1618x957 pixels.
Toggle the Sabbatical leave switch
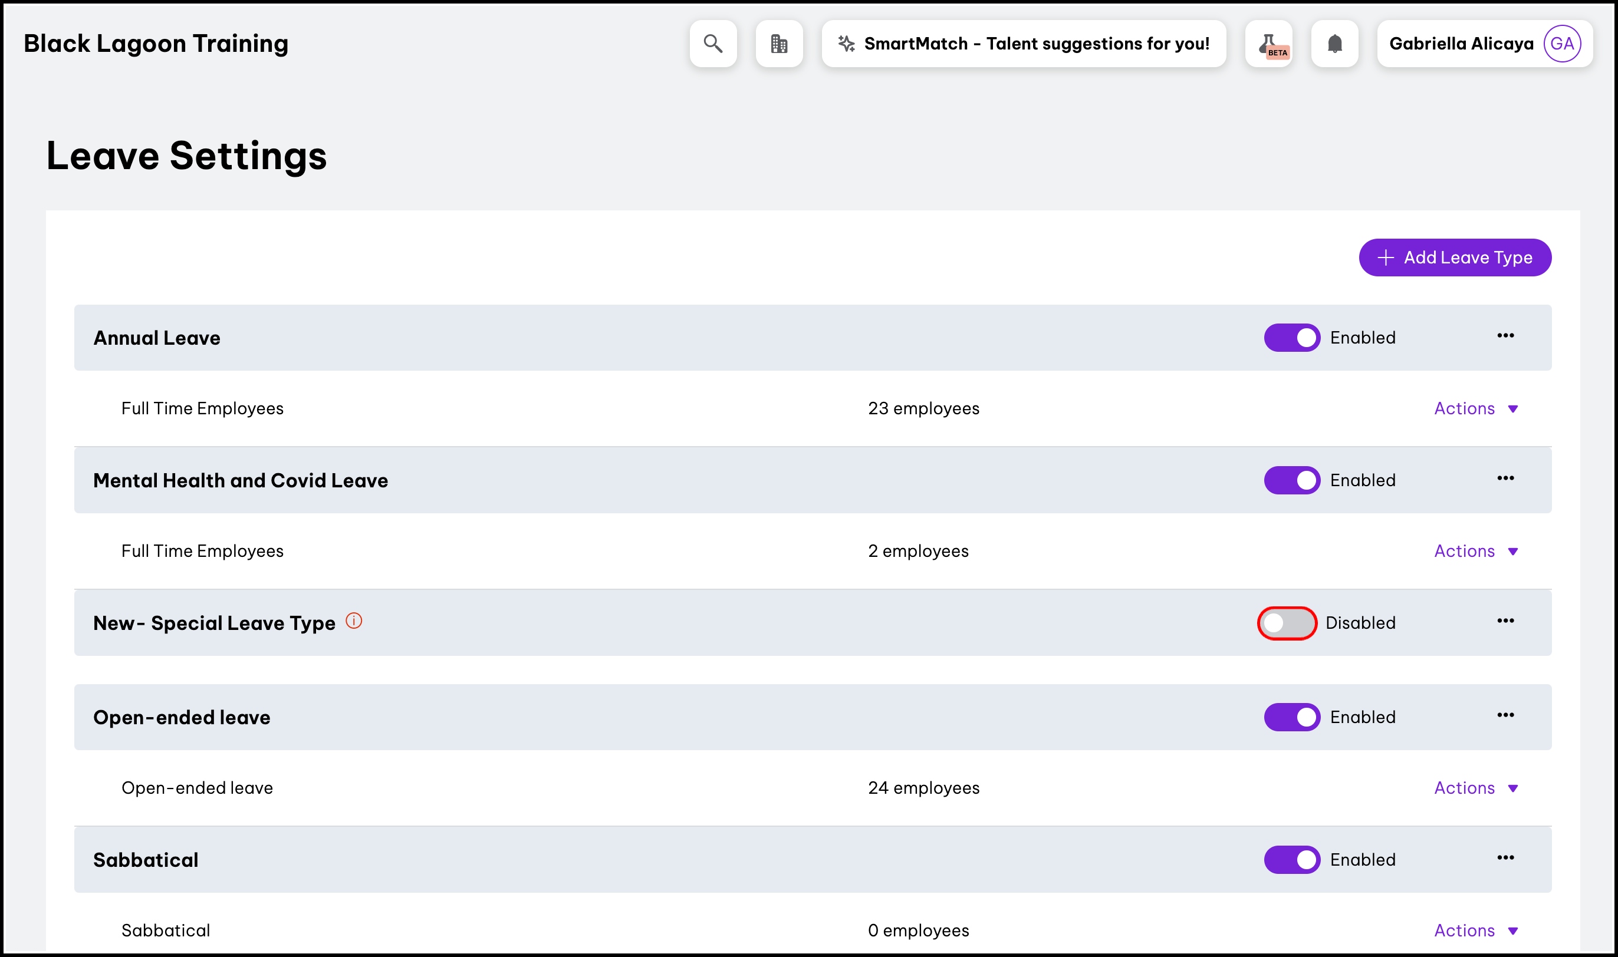coord(1291,860)
